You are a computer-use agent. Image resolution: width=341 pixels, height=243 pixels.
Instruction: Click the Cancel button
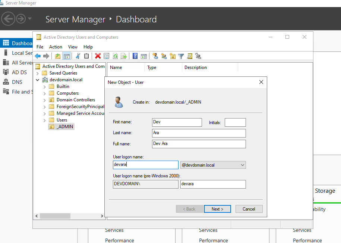pyautogui.click(x=249, y=209)
